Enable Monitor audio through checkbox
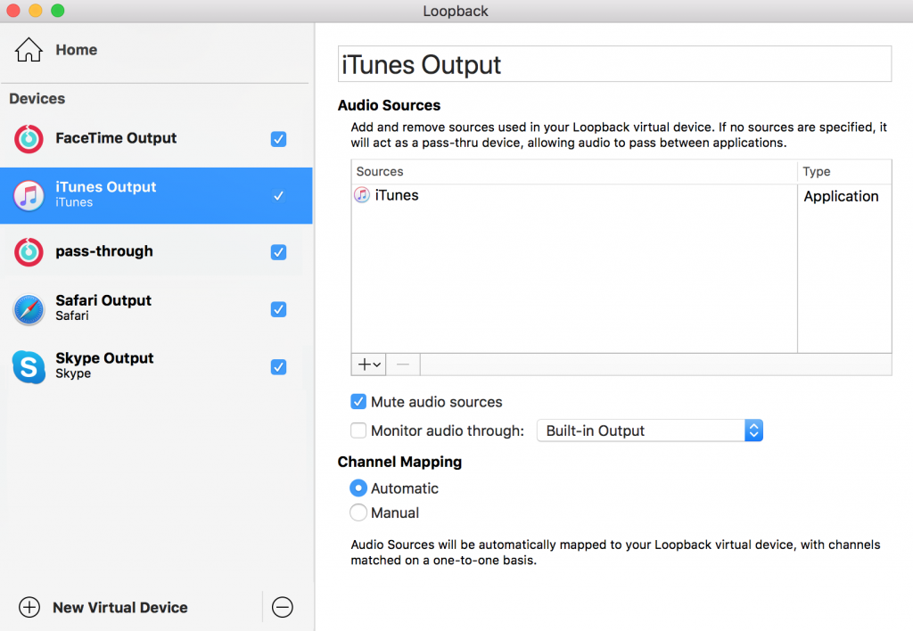The width and height of the screenshot is (913, 631). [x=358, y=430]
